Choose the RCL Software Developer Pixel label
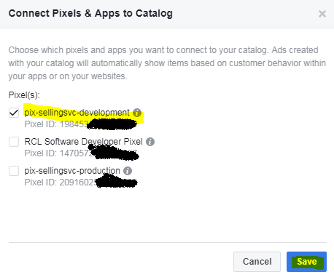Image resolution: width=334 pixels, height=277 pixels. point(83,142)
